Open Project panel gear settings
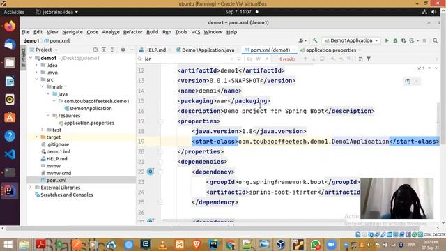 tap(123, 50)
